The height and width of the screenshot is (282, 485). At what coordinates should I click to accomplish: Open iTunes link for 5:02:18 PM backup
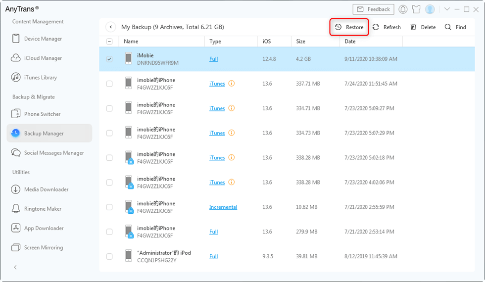[x=217, y=158]
